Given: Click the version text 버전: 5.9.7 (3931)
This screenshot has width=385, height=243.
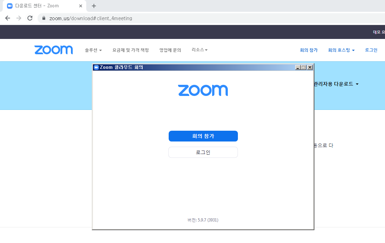Looking at the screenshot, I should 203,220.
